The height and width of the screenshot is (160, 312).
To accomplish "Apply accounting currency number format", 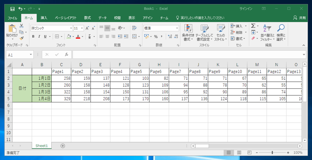I will click(147, 37).
